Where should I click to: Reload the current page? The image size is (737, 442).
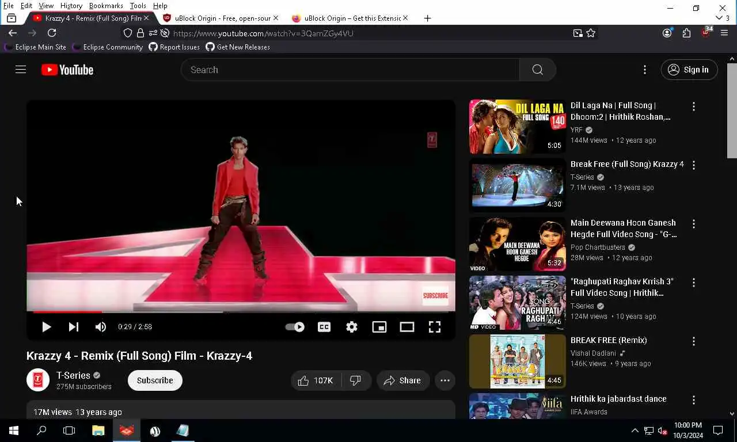click(x=52, y=33)
